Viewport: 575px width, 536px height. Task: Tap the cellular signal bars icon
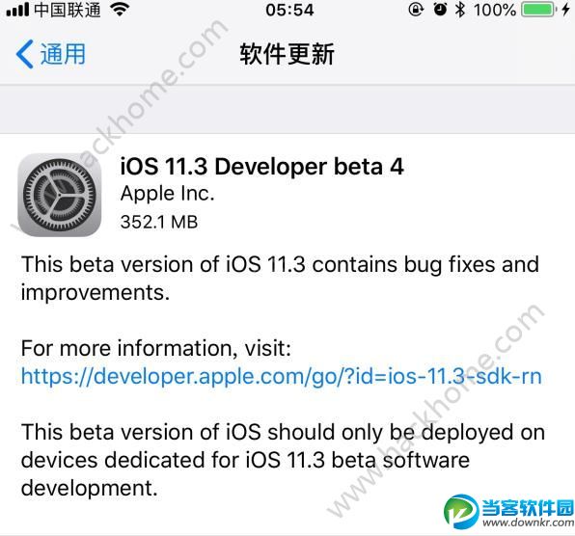pyautogui.click(x=17, y=10)
